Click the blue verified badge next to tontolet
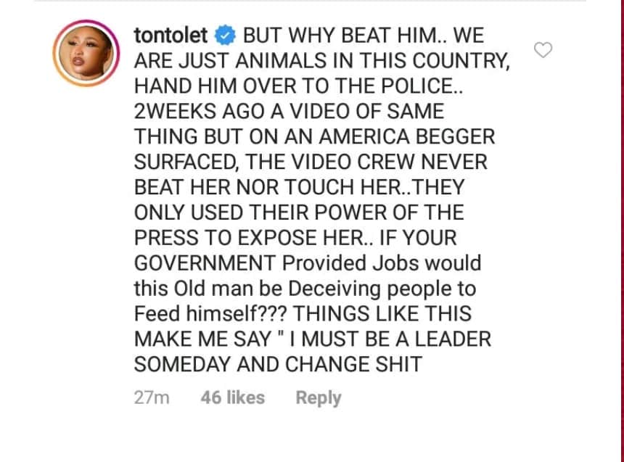The height and width of the screenshot is (462, 624). pyautogui.click(x=225, y=36)
